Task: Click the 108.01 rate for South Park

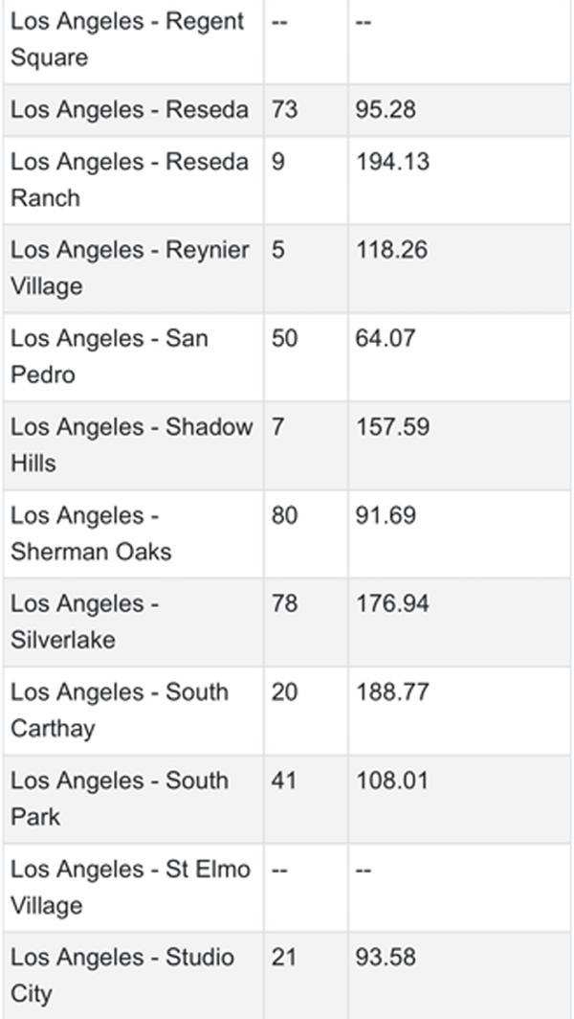Action: click(391, 780)
